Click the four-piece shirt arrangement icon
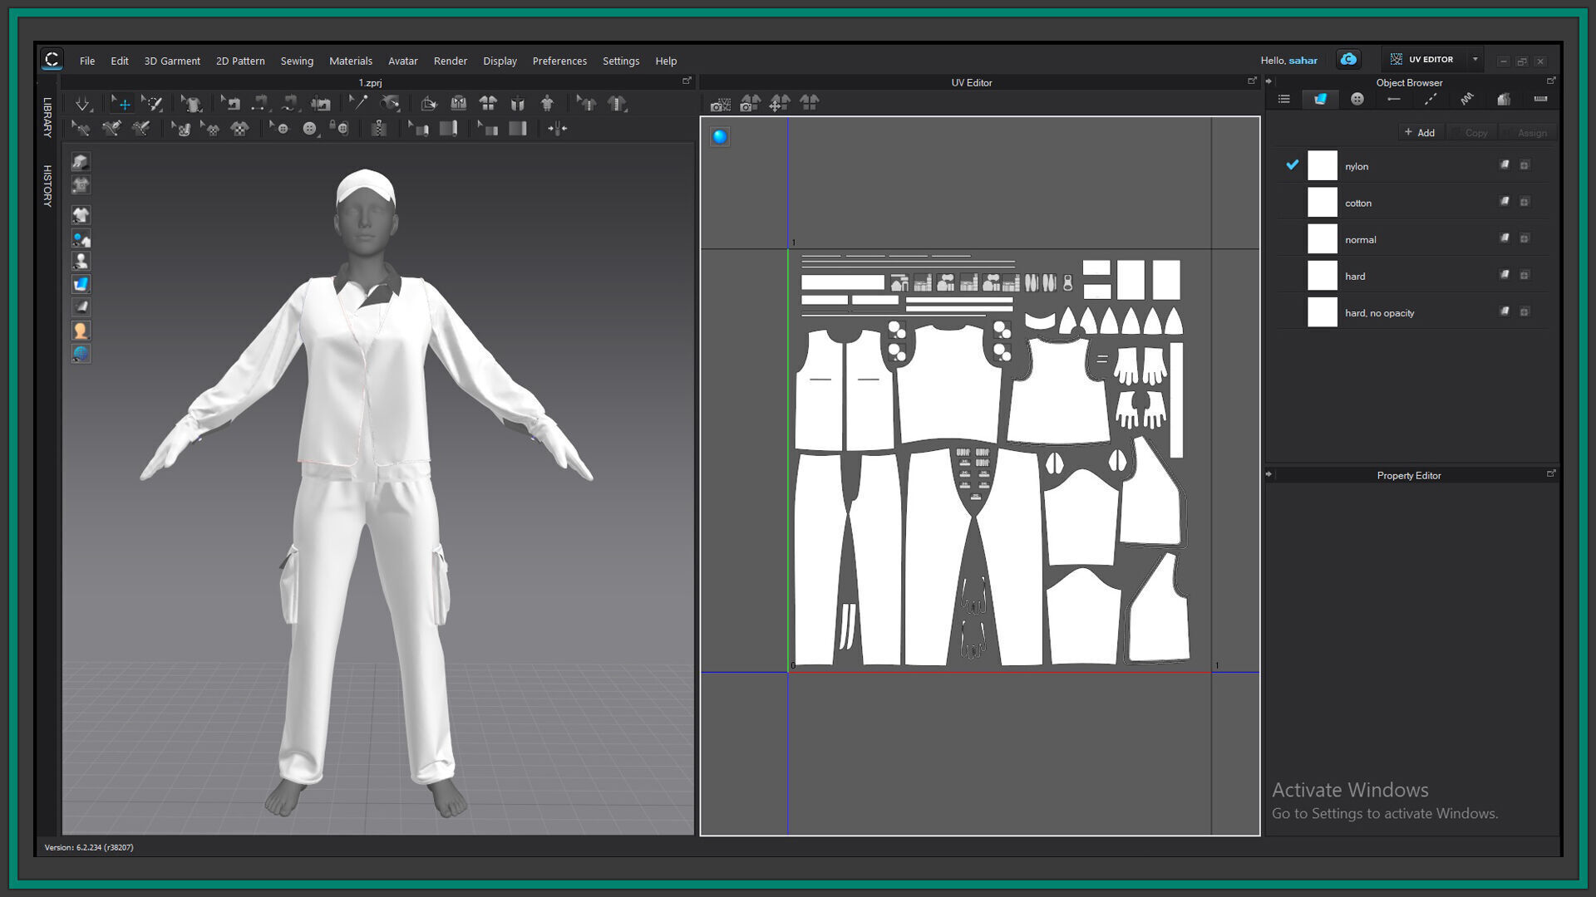The height and width of the screenshot is (897, 1596). (x=488, y=103)
